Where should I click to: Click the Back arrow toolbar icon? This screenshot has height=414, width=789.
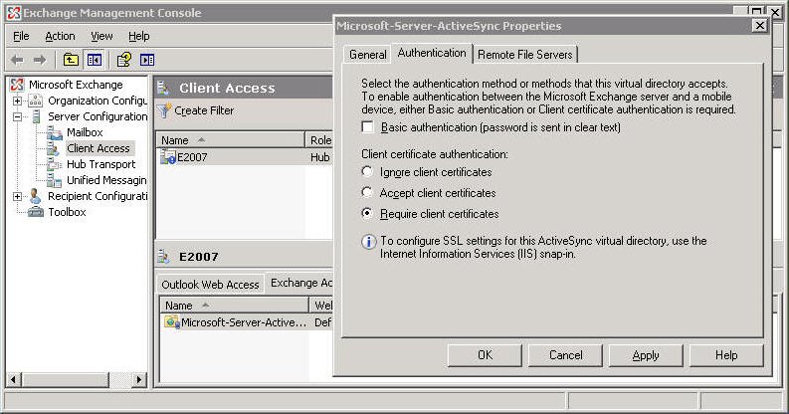[x=17, y=61]
